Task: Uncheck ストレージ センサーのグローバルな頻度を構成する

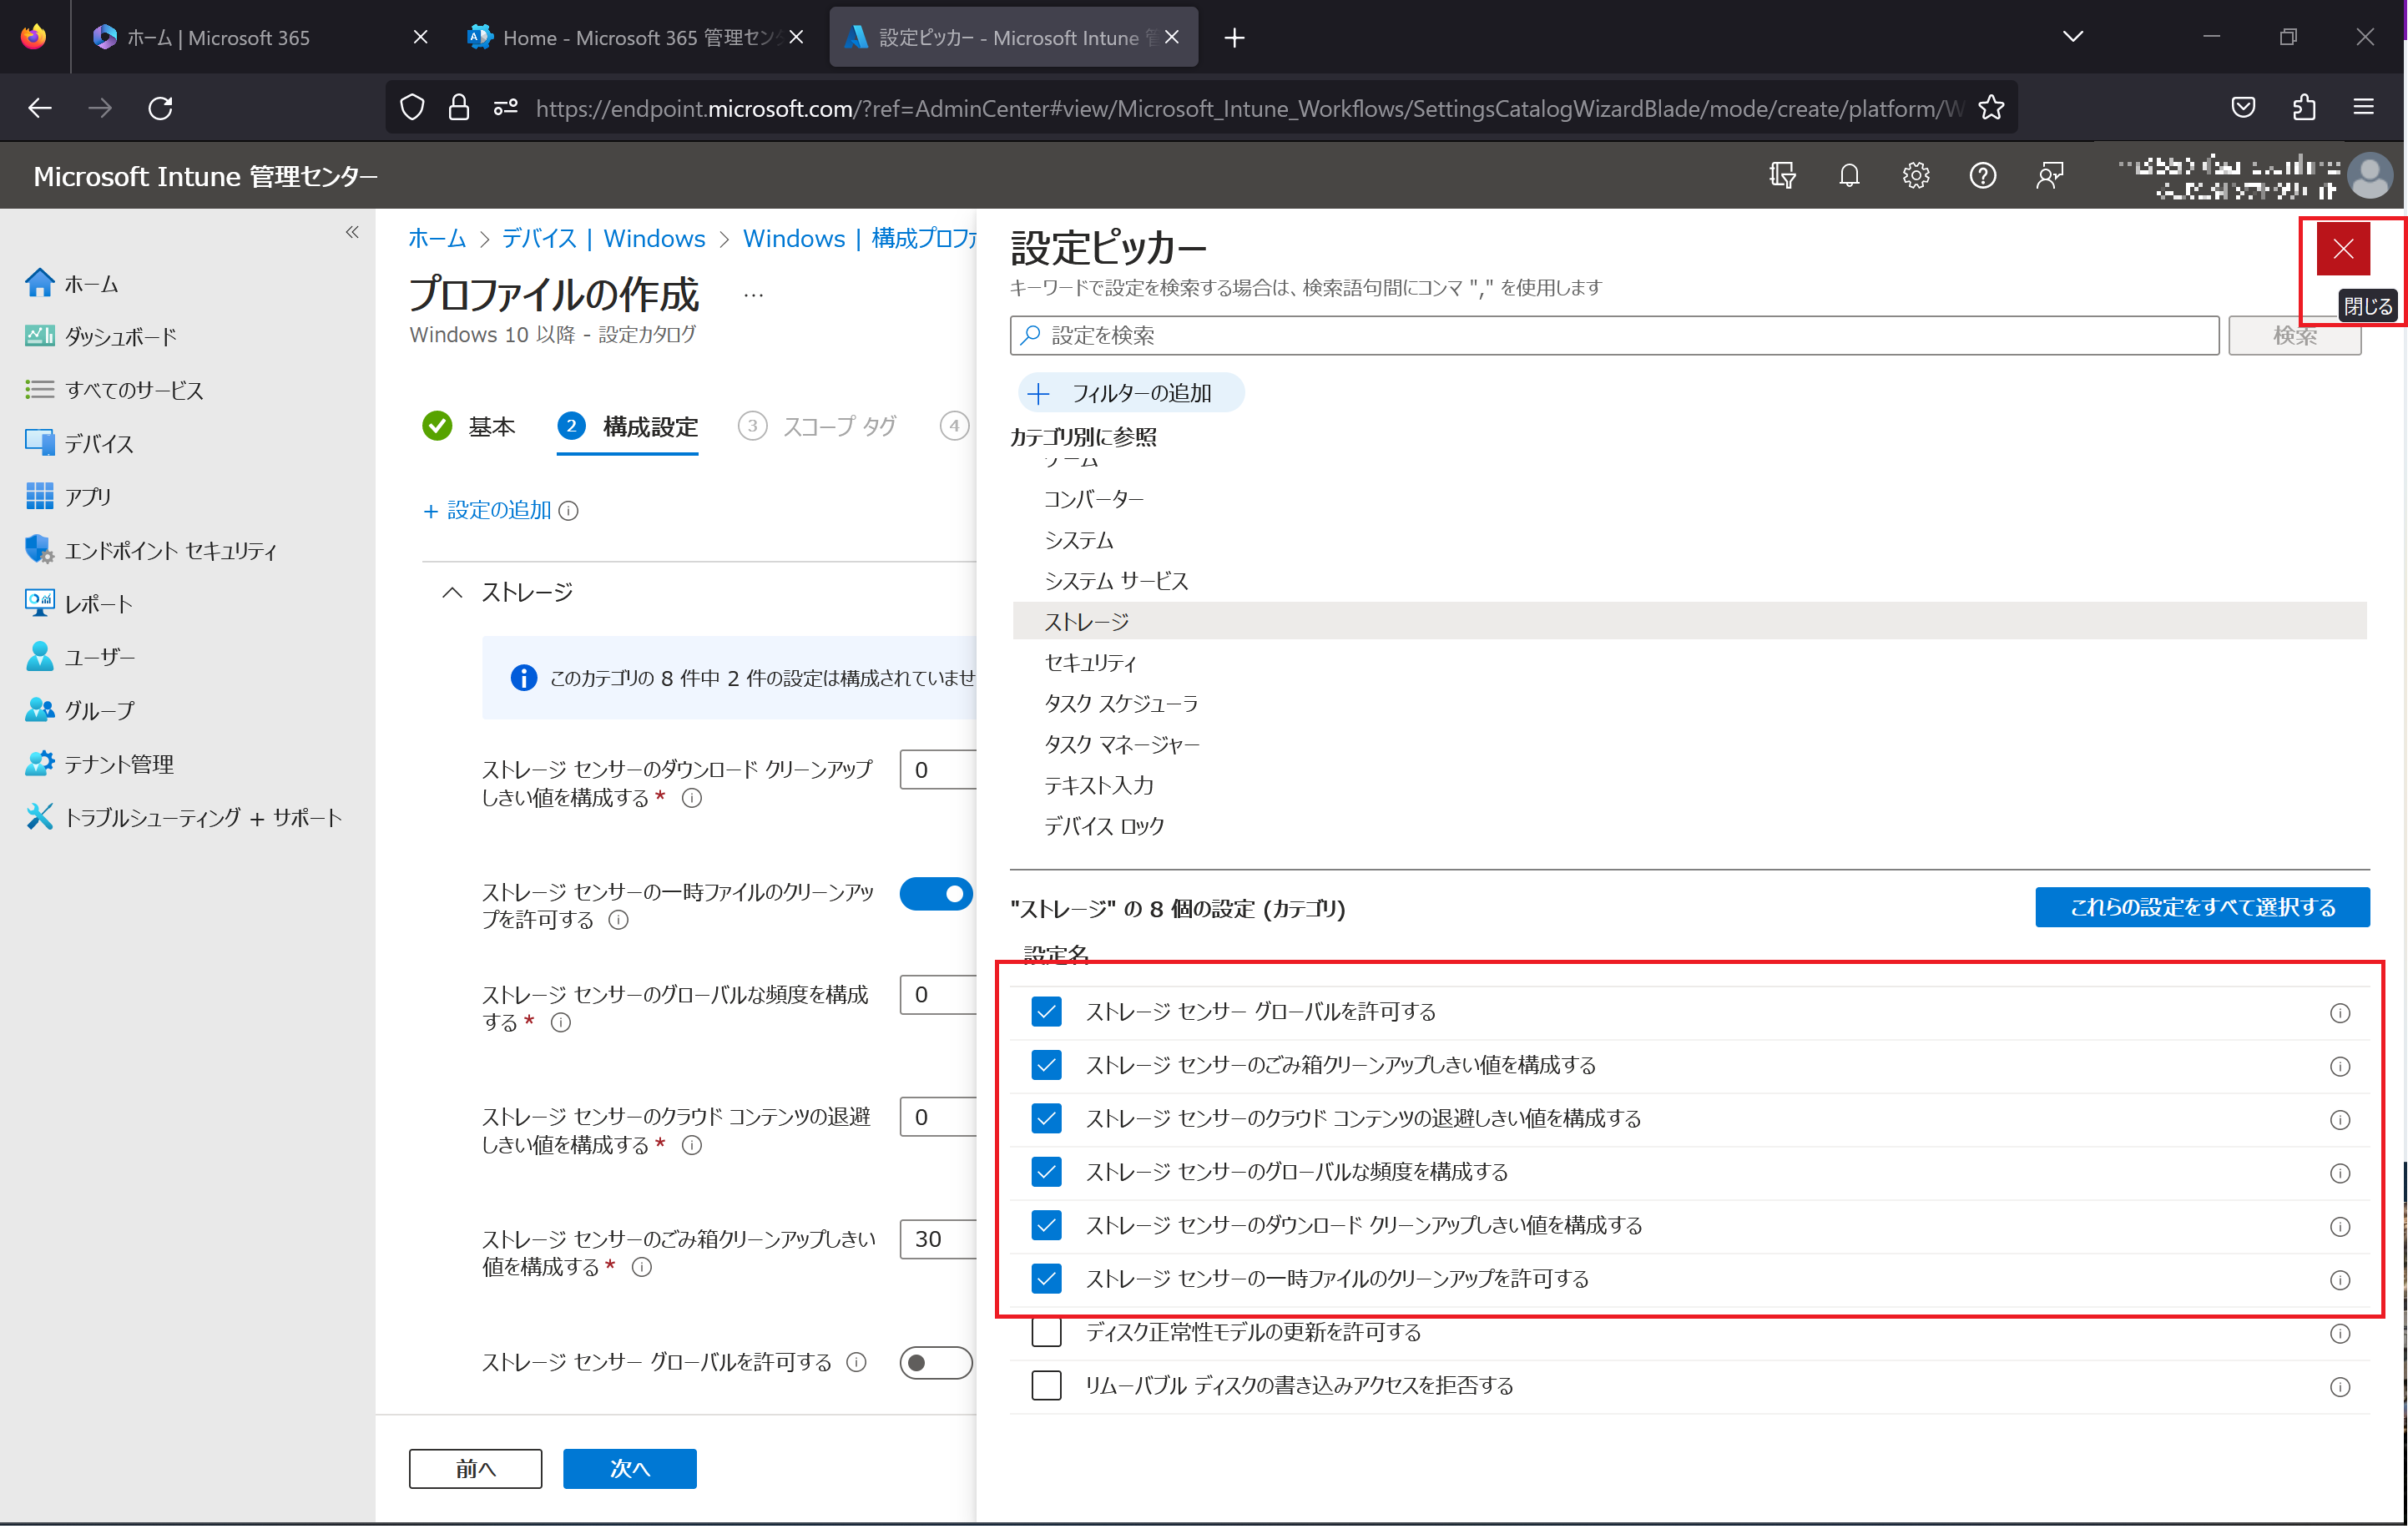Action: pyautogui.click(x=1046, y=1172)
